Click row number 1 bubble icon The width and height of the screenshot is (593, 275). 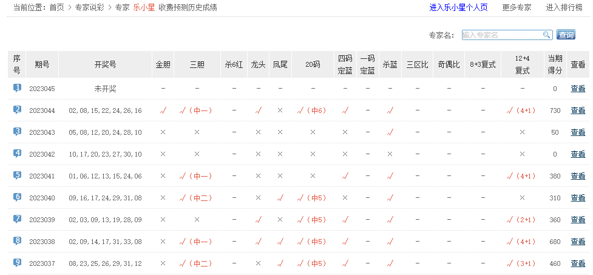click(17, 88)
